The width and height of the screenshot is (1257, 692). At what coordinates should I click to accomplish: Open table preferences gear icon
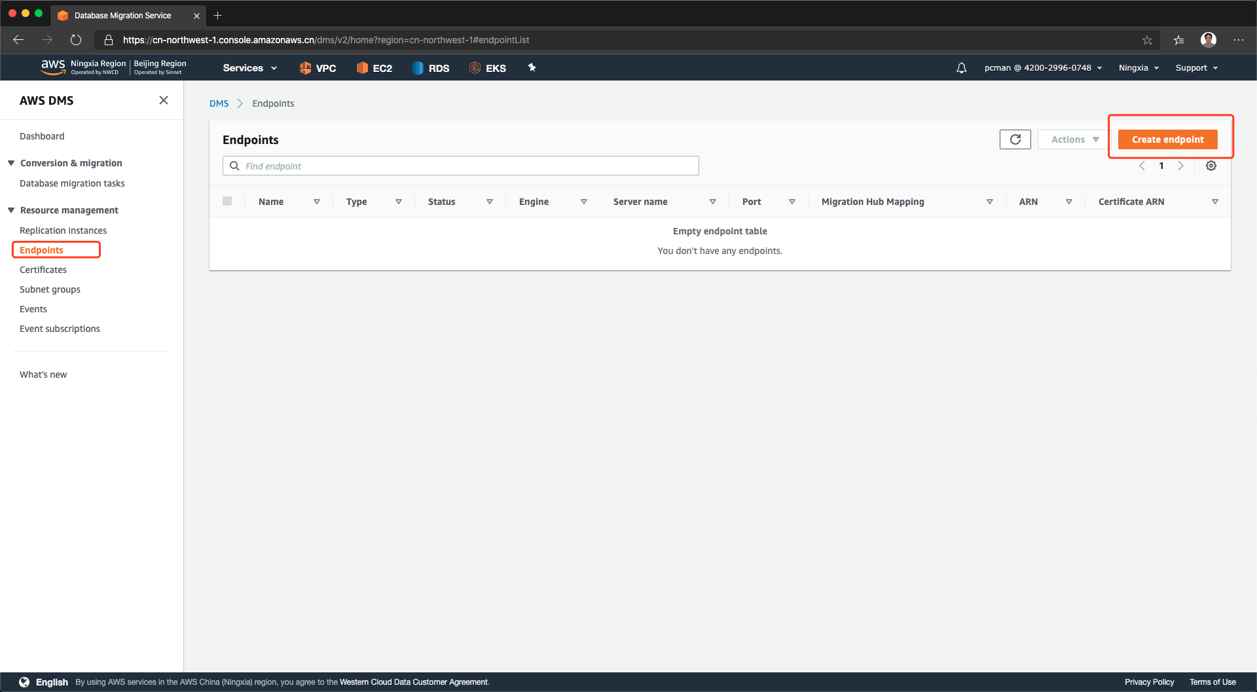[1211, 166]
